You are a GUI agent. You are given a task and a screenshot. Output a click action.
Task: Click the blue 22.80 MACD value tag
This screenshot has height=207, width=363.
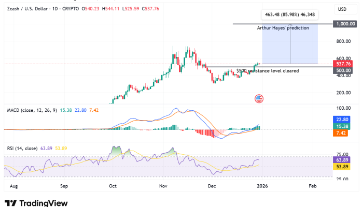342,119
